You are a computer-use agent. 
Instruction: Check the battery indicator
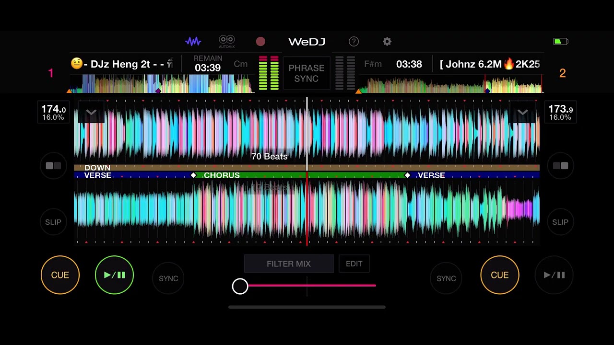tap(560, 42)
